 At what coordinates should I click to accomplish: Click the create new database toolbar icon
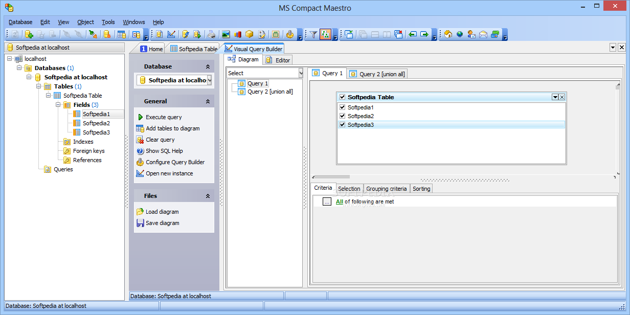(x=29, y=34)
